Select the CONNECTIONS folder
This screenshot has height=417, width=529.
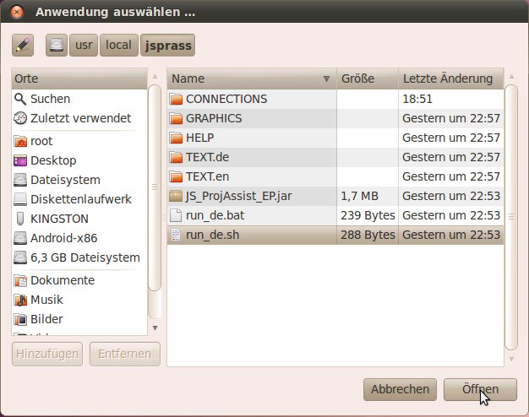pyautogui.click(x=226, y=99)
